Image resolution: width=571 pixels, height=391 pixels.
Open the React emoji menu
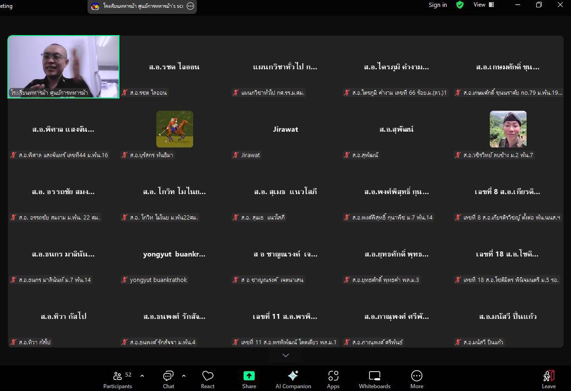point(207,380)
